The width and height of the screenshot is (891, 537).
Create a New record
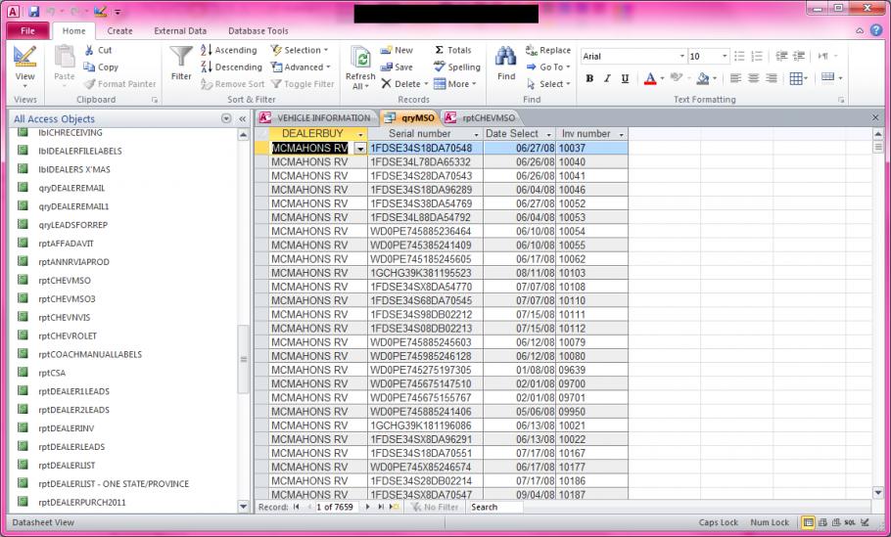(x=397, y=50)
